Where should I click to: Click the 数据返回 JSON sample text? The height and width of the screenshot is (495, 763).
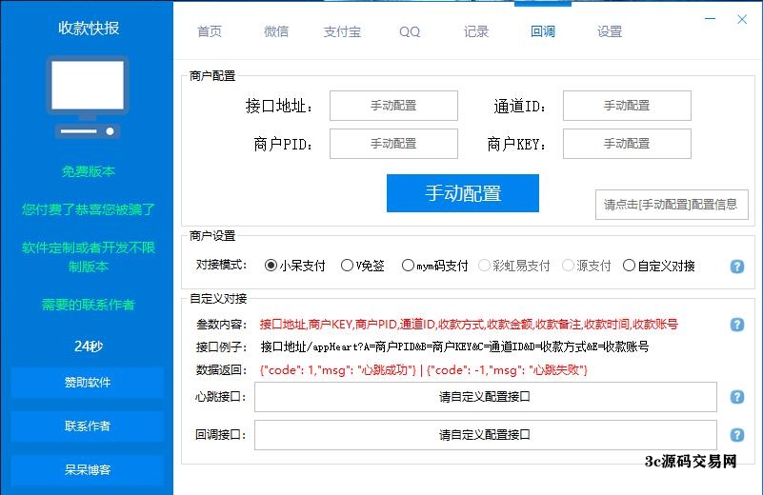[x=423, y=370]
